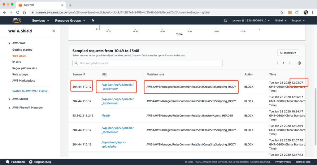Bookmark this page with star icon
This screenshot has height=165, width=317.
(x=282, y=12)
